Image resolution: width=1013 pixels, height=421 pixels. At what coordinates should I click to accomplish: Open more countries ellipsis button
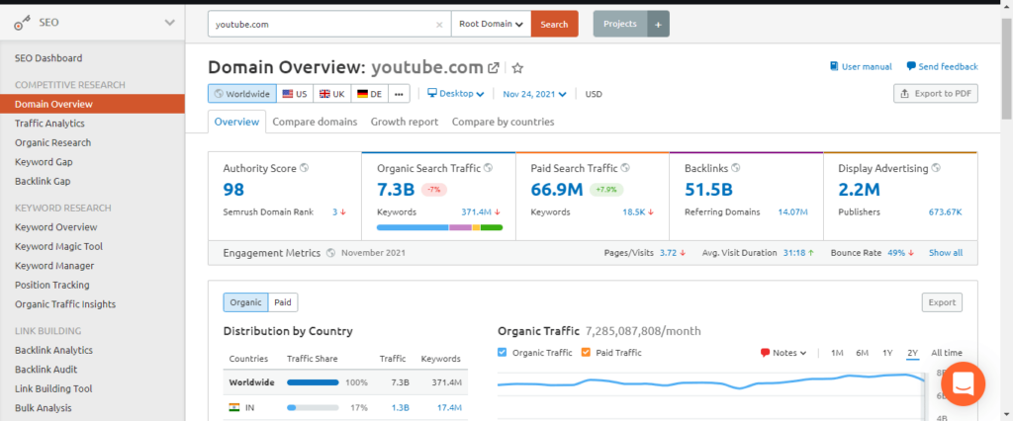399,94
